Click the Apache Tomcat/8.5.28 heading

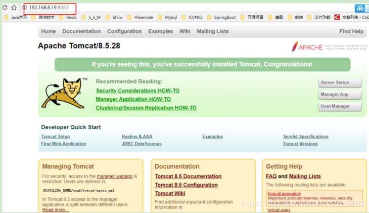[x=79, y=46]
